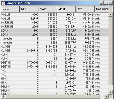Select the MORTDUE row with MIN 4500
114x99 pixels.
click(55, 22)
